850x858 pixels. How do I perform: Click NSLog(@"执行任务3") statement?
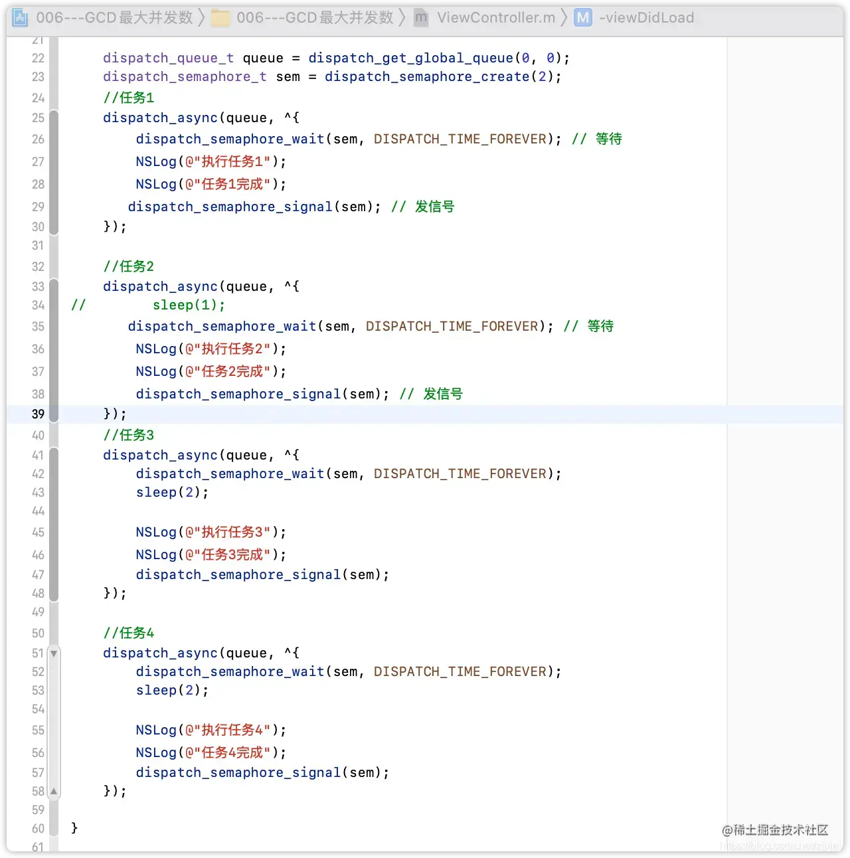(211, 533)
